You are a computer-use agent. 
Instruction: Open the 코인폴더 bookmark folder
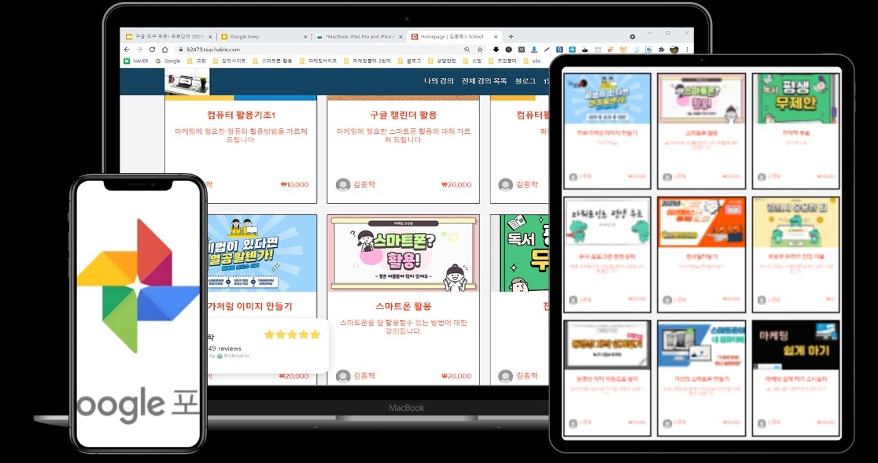pyautogui.click(x=502, y=61)
